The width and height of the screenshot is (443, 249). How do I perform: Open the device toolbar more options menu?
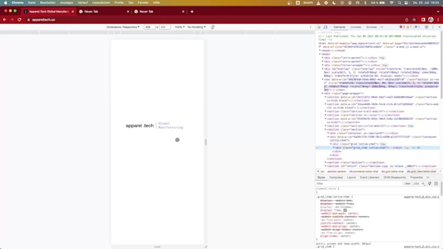tap(311, 27)
